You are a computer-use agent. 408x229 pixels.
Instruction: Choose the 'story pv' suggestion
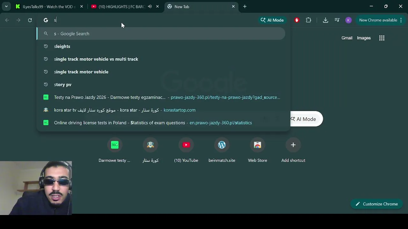coord(161,85)
